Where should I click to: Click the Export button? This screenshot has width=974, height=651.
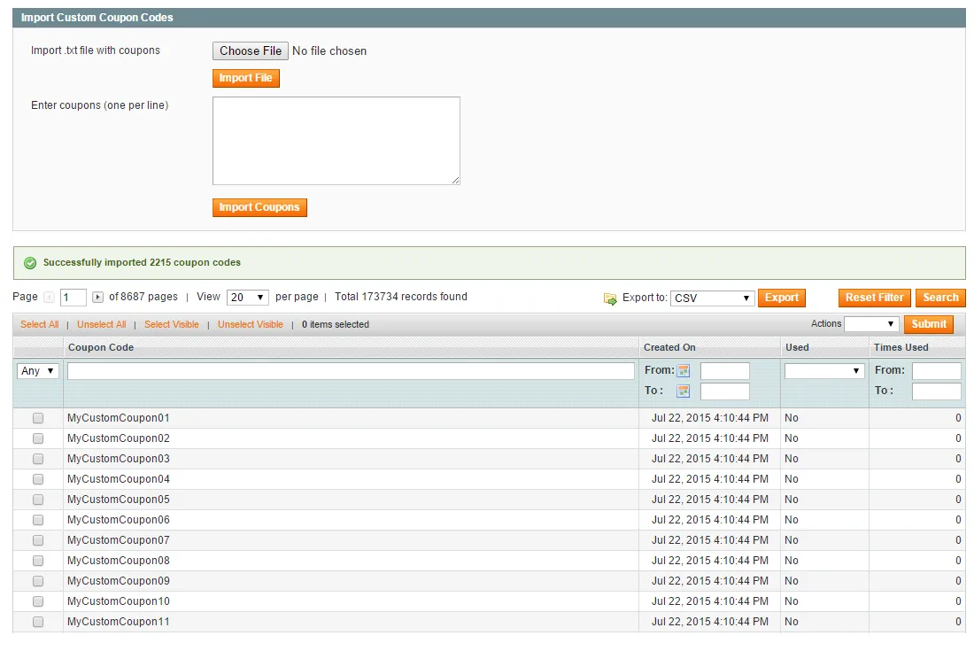click(782, 298)
